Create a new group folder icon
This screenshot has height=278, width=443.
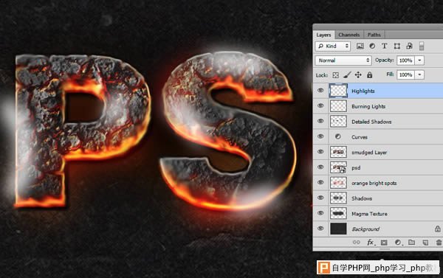pos(412,242)
